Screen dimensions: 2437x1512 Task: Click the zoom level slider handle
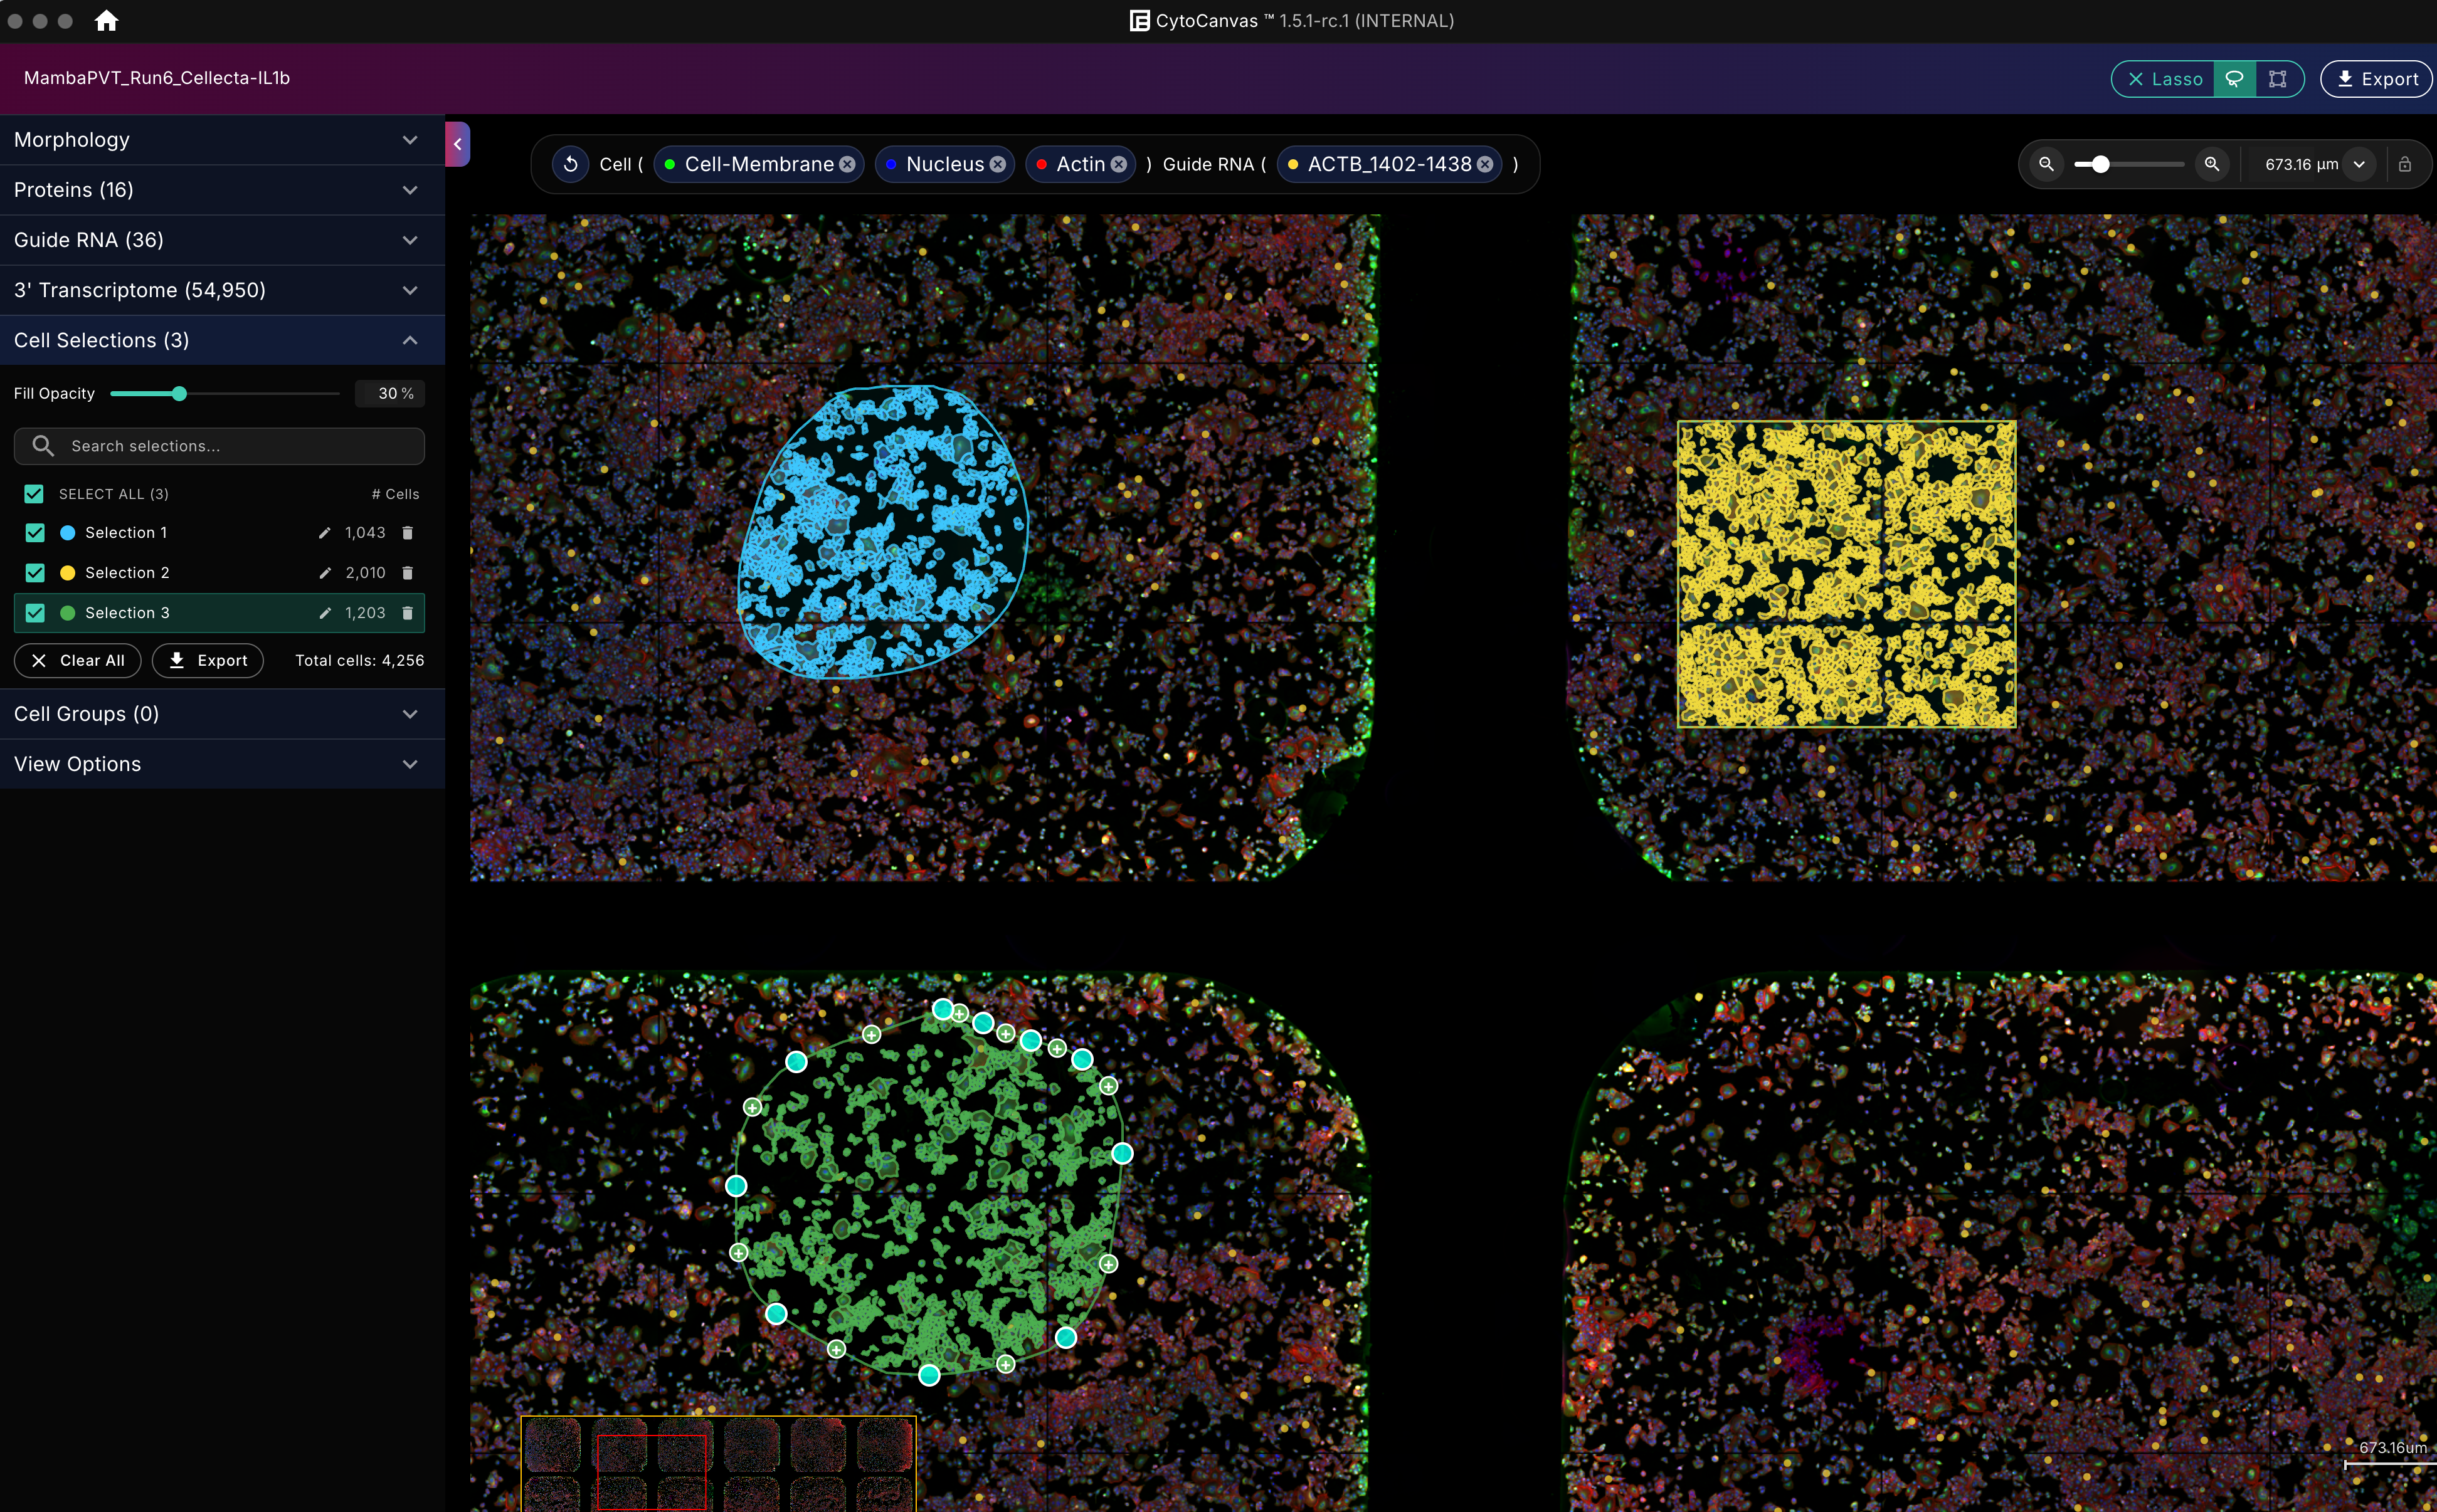pos(2101,164)
